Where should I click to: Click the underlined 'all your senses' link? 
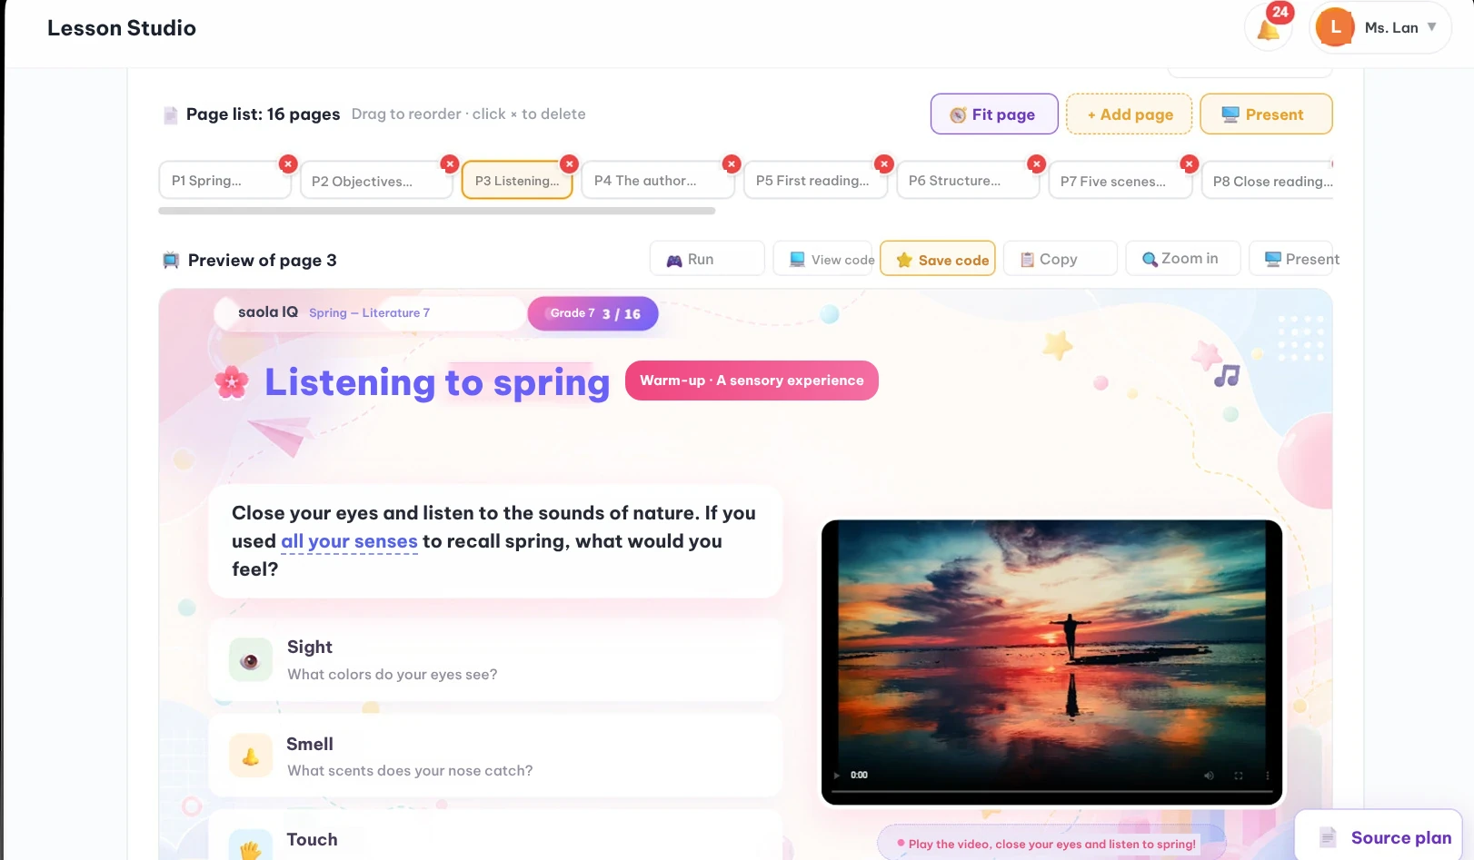coord(349,541)
